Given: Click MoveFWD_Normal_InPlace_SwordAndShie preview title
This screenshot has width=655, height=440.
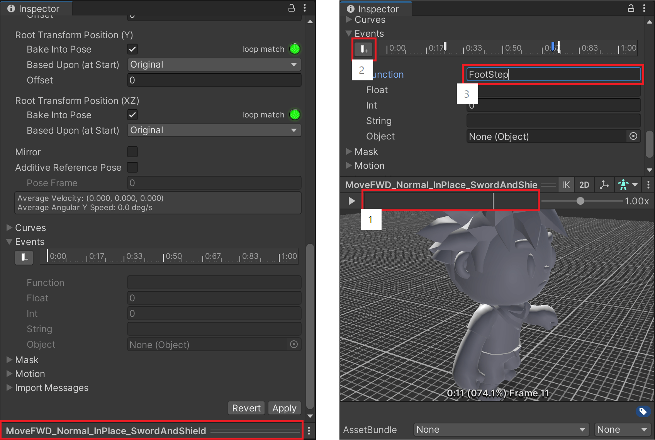Looking at the screenshot, I should [441, 185].
